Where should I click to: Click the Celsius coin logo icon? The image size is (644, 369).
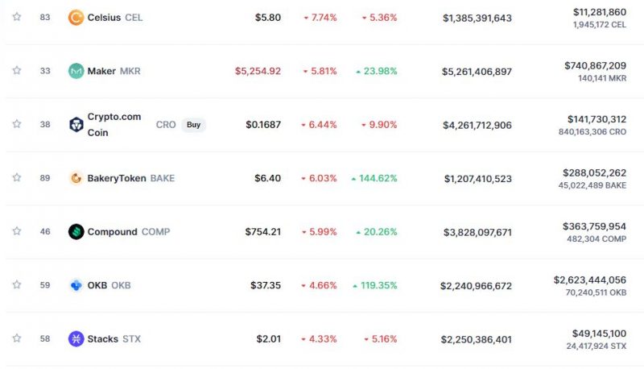(x=76, y=18)
